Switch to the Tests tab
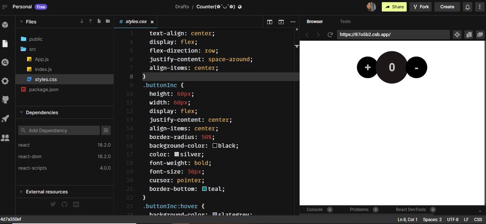The height and width of the screenshot is (224, 486). tap(345, 21)
